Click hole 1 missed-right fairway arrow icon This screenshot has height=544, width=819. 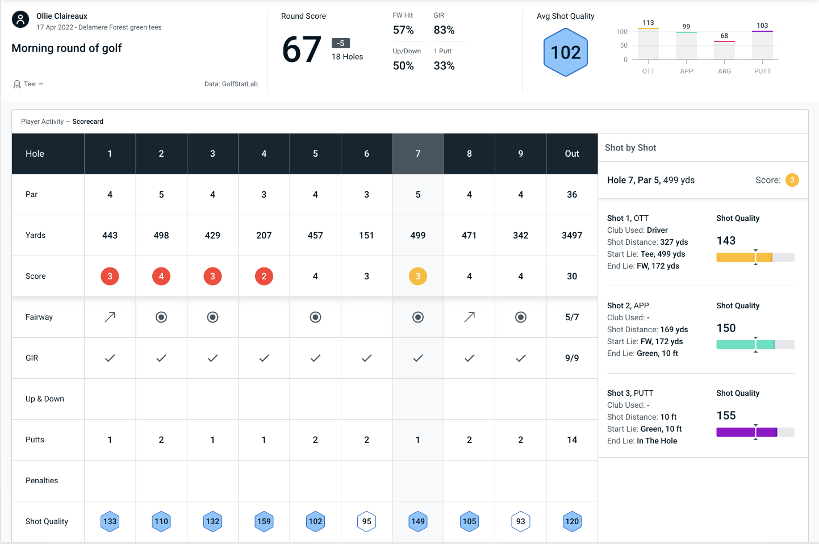click(x=110, y=317)
